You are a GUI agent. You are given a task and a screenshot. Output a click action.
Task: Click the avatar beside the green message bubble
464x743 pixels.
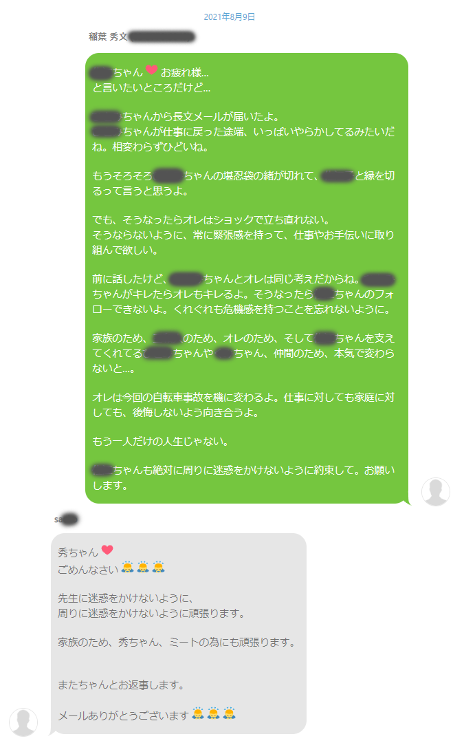436,491
